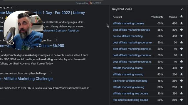This screenshot has width=188, height=105.
Task: Open options menu beside the Udemy URL
Action: point(17,7)
